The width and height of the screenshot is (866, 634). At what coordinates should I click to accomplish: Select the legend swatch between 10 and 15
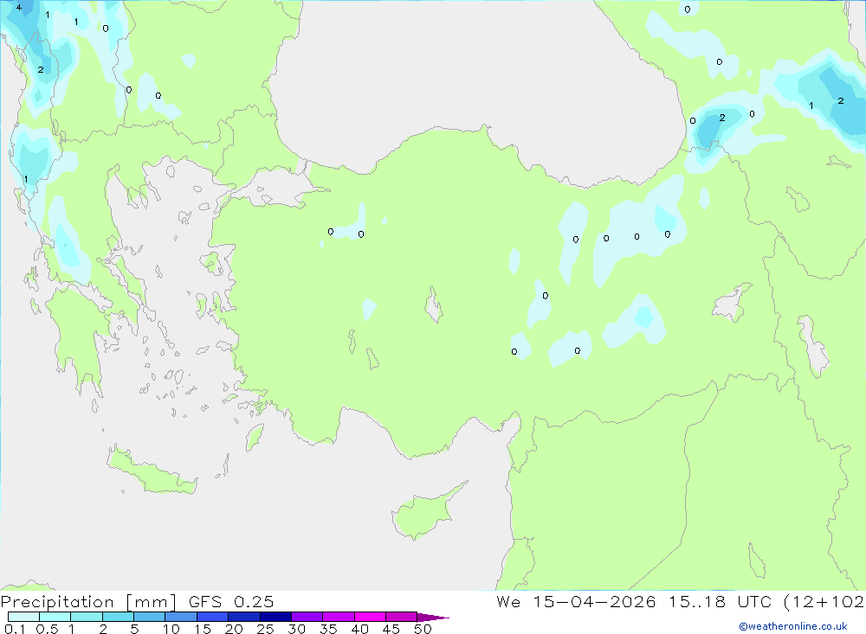coord(181,617)
